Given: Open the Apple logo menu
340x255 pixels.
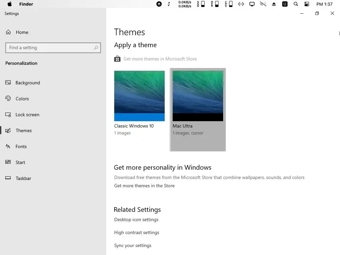Looking at the screenshot, I should pos(10,4).
